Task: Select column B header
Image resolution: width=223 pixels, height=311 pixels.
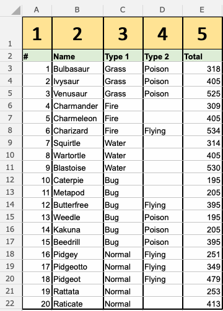Action: [x=77, y=9]
